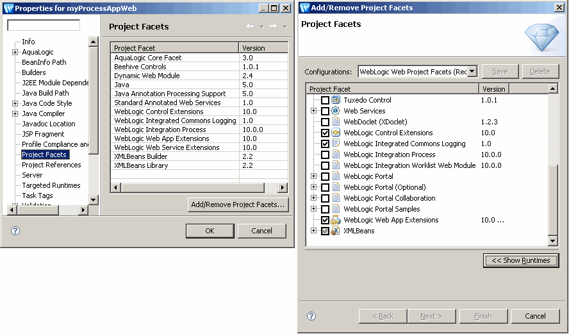Screen dimensions: 569x334
Task: Cancel the Add/Remove Project Facets dialog
Action: (535, 316)
